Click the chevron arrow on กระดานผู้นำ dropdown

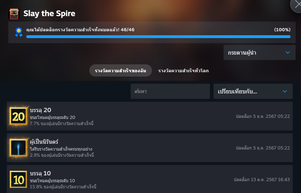click(288, 52)
